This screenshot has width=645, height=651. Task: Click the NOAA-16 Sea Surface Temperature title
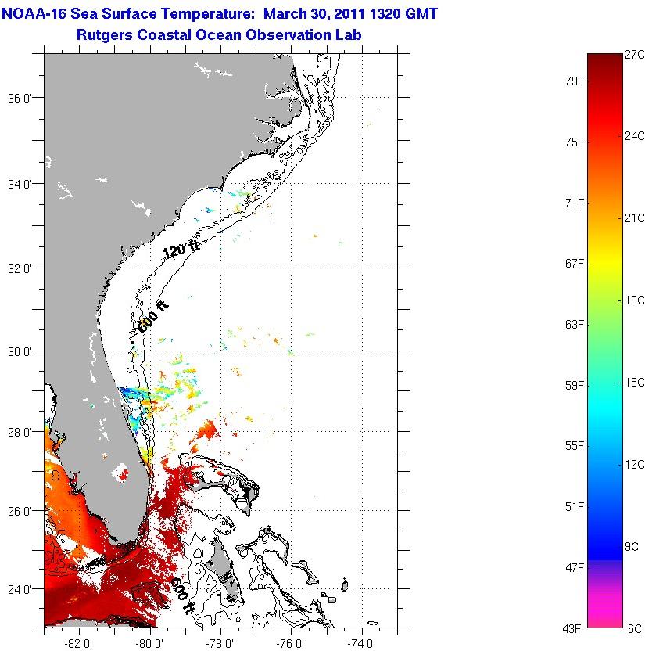click(x=219, y=14)
